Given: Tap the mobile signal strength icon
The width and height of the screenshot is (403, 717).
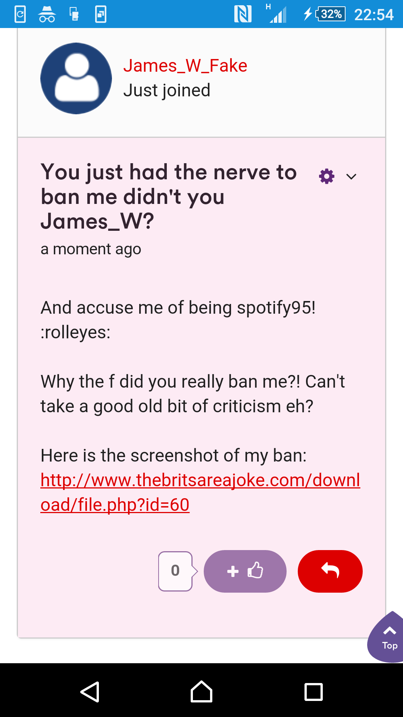Looking at the screenshot, I should (x=278, y=15).
